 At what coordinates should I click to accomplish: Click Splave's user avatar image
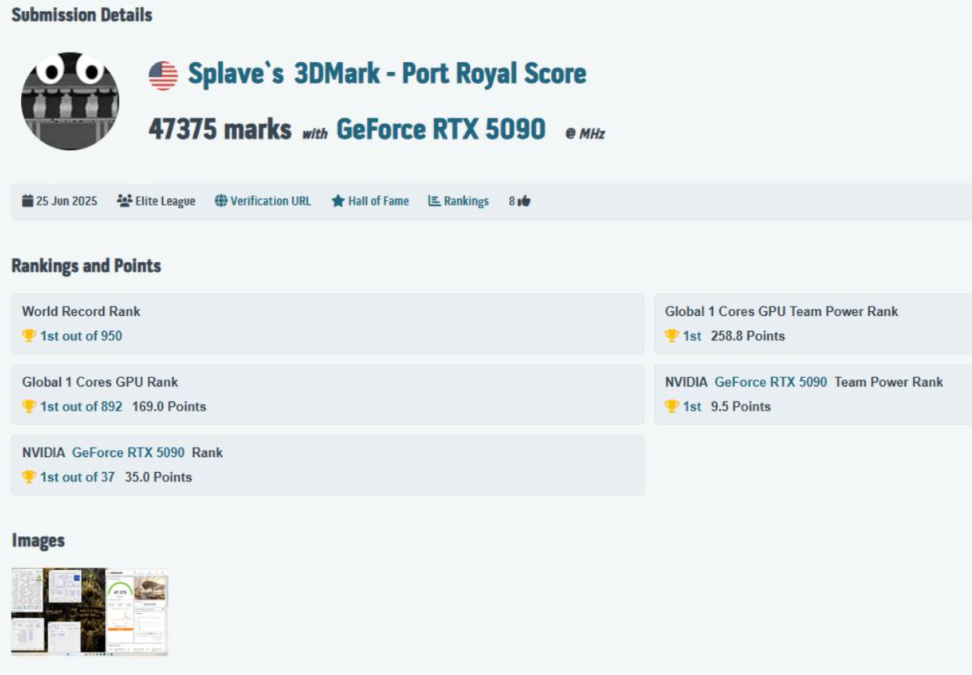point(70,101)
